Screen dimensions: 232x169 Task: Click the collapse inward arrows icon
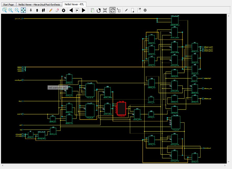pos(105,10)
